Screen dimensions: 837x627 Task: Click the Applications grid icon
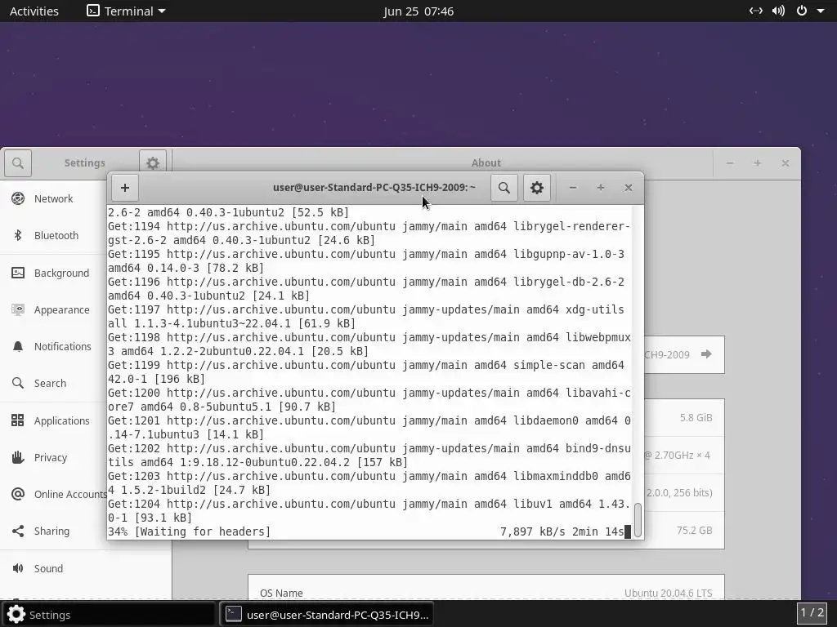(18, 420)
